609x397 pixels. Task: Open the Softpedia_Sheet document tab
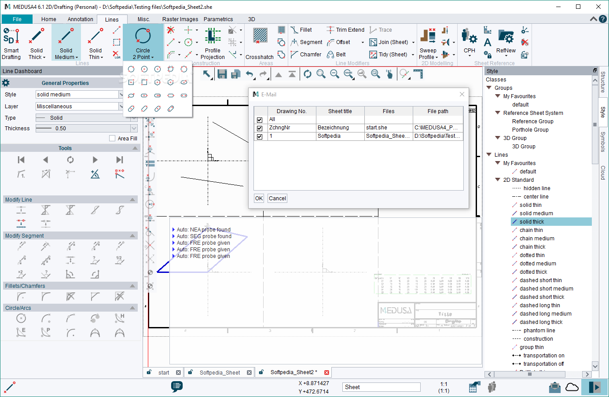click(x=220, y=372)
